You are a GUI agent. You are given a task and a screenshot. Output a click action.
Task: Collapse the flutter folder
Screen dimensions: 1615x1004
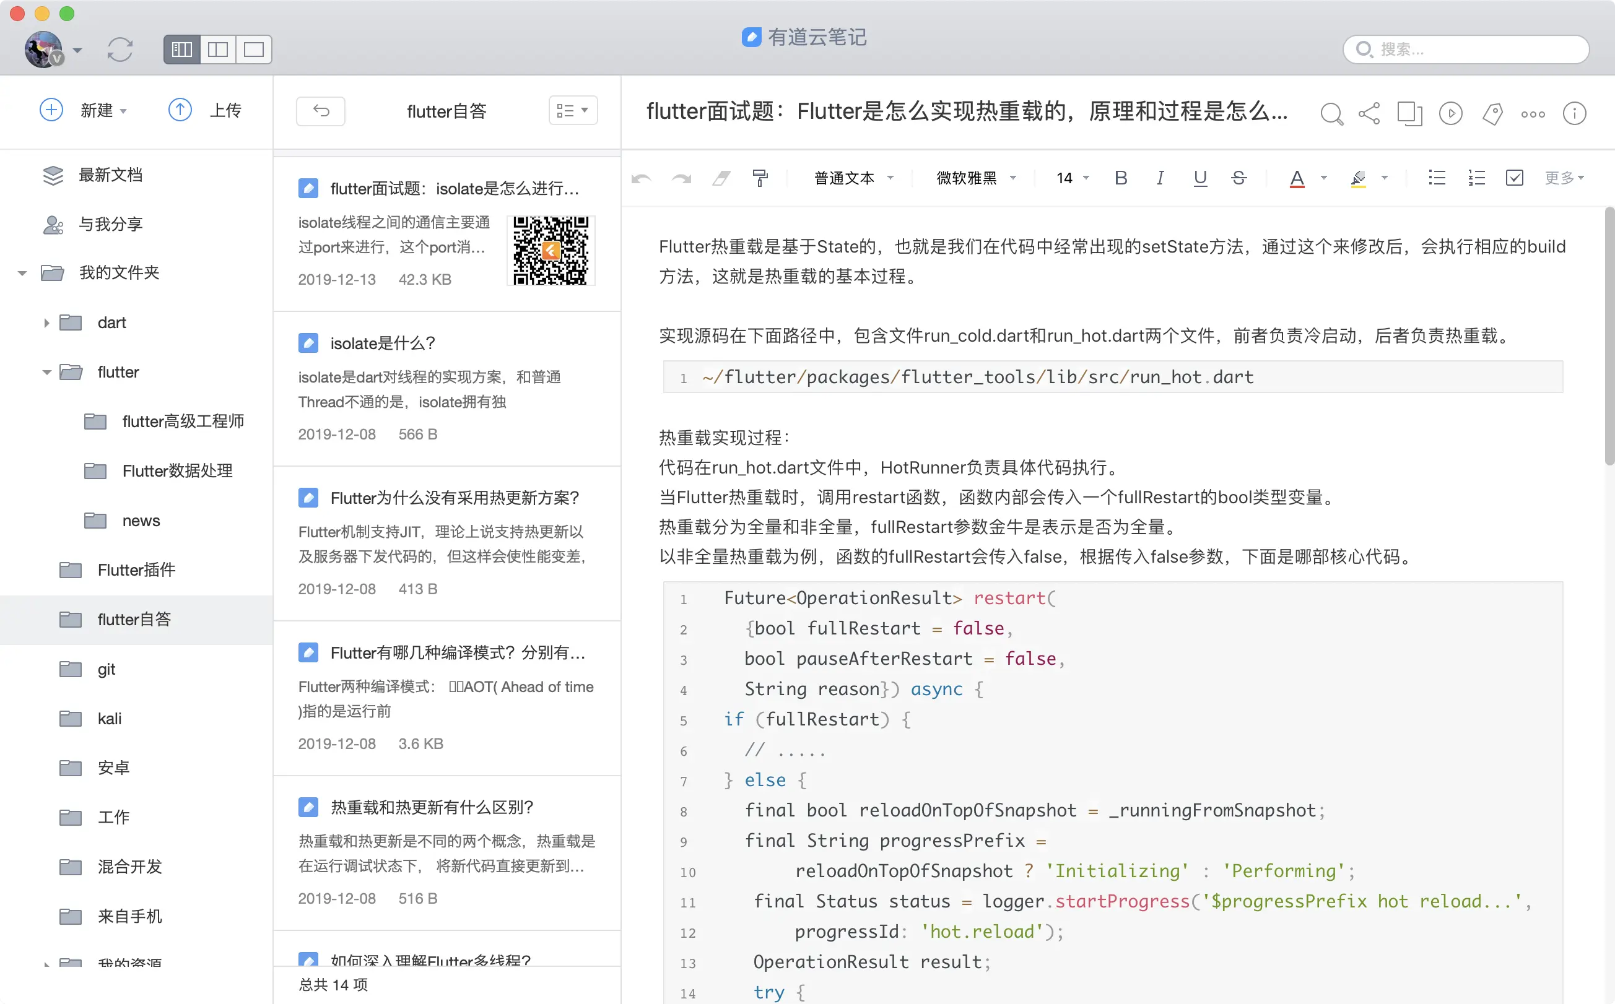pyautogui.click(x=46, y=373)
